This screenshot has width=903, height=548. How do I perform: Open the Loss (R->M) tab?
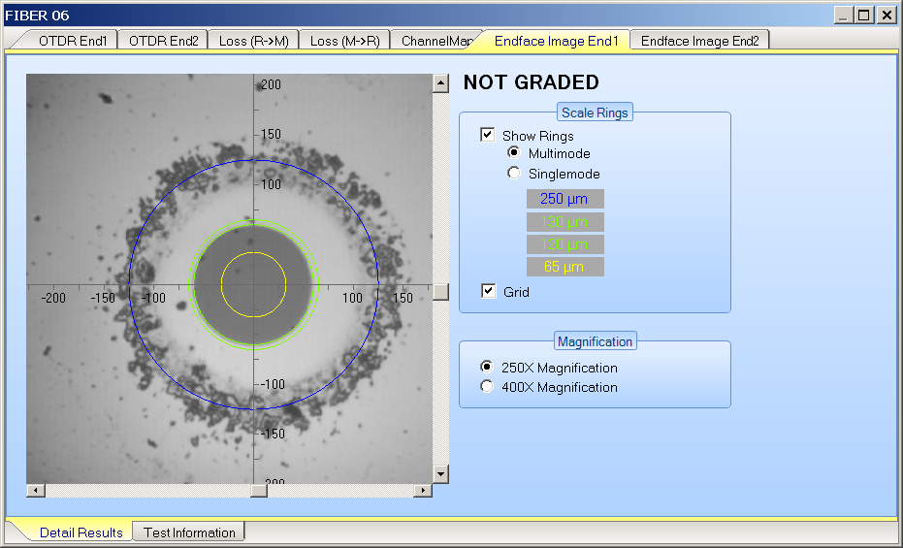(x=253, y=41)
